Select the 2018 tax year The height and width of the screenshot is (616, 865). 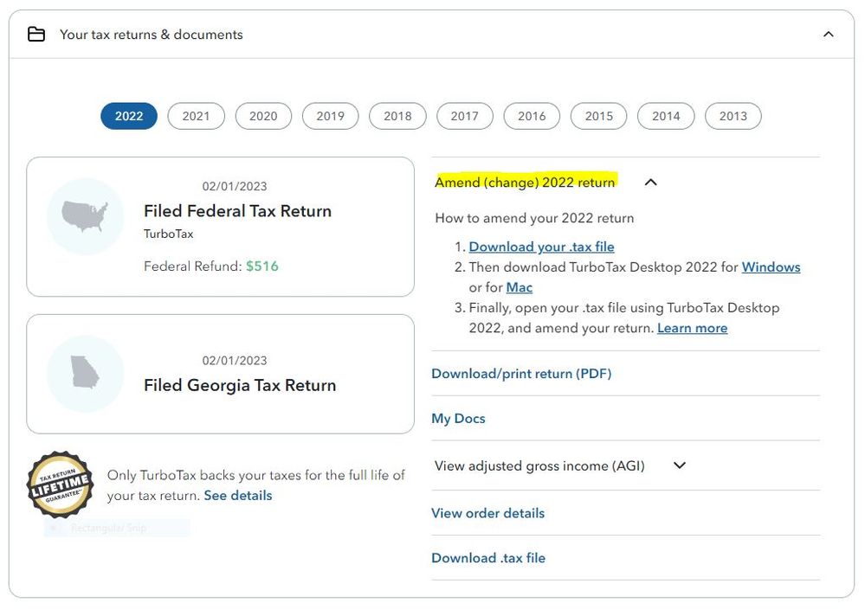[397, 116]
